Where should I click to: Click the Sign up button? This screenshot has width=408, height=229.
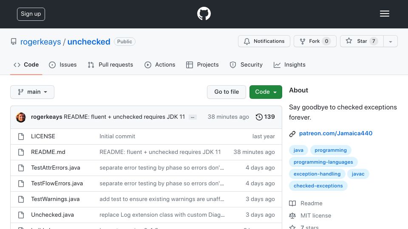pos(31,14)
